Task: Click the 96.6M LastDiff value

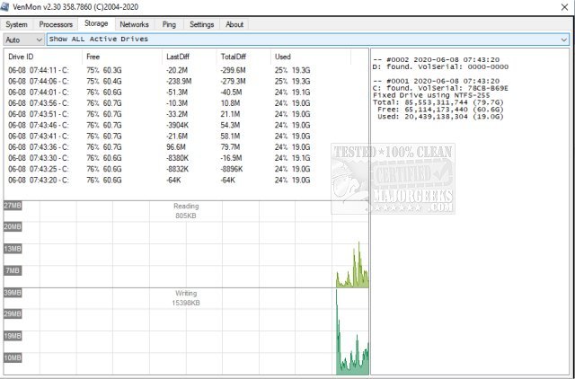Action: (176, 147)
